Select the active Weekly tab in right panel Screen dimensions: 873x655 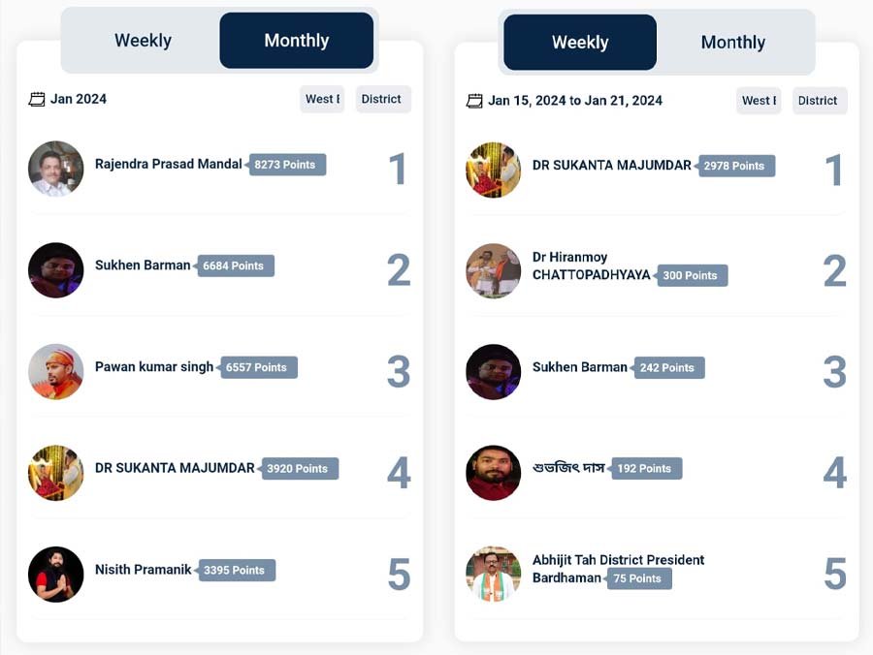click(580, 43)
